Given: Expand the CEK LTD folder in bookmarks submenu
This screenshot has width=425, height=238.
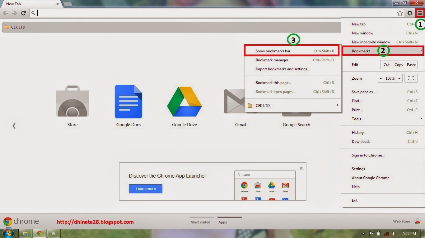Looking at the screenshot, I should pos(293,105).
